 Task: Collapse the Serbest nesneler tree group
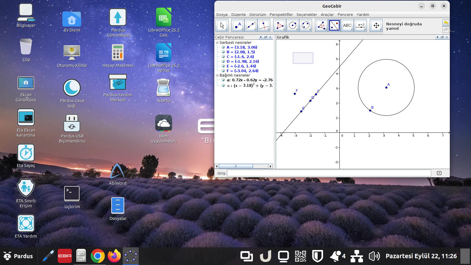pyautogui.click(x=217, y=43)
